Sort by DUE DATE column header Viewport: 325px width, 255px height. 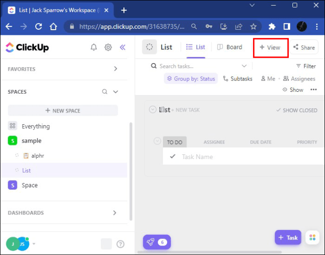260,142
